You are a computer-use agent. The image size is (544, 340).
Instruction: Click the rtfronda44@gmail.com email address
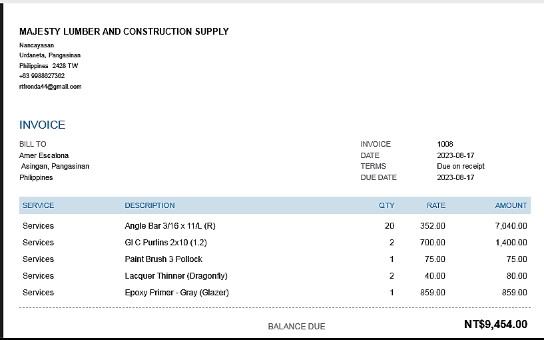click(x=51, y=87)
